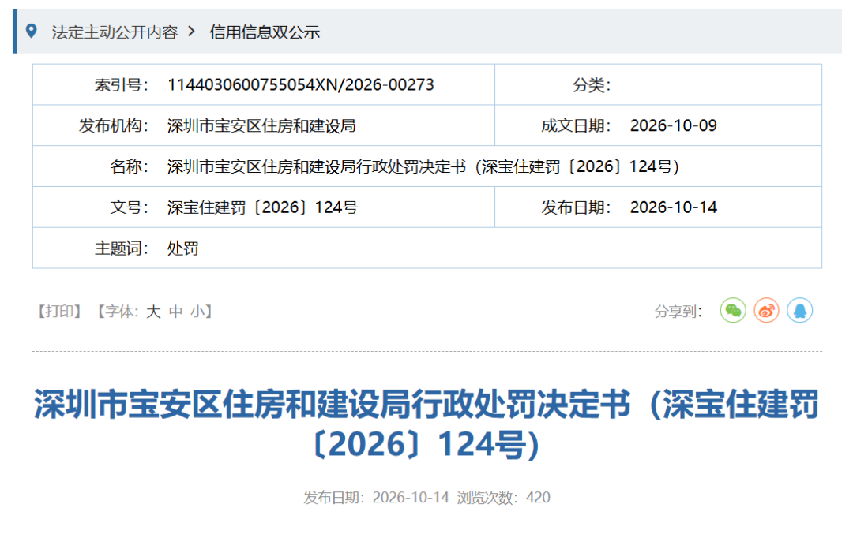Click the 浏览次数：420 view count

tap(503, 497)
